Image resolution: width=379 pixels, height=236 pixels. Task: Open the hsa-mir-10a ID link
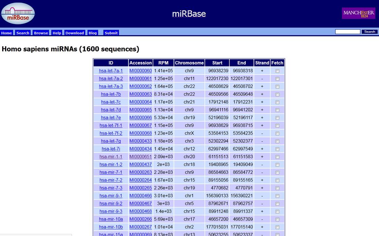(x=111, y=219)
